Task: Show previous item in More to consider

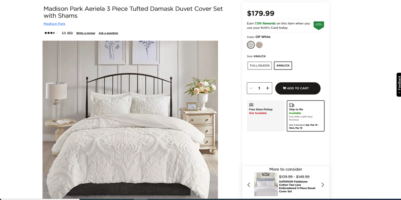Action: point(249,185)
